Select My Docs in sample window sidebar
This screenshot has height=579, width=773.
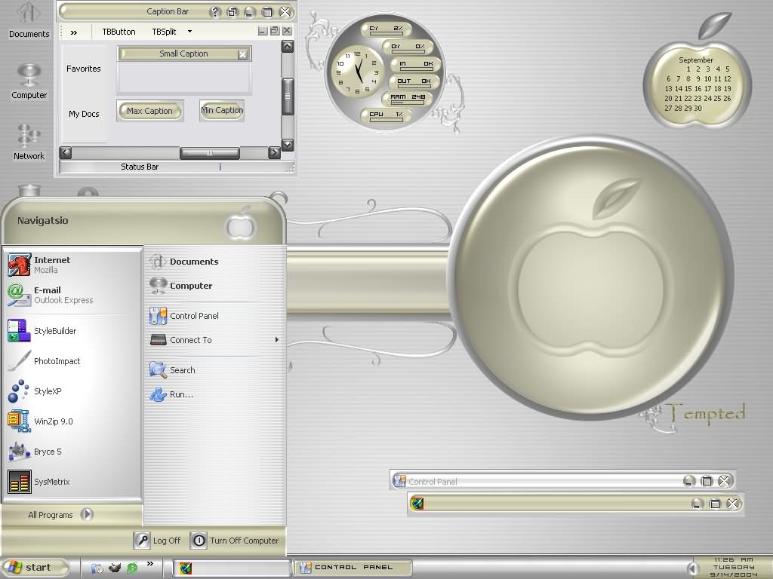click(x=84, y=114)
